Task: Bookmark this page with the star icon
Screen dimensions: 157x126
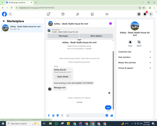Action: 144,8
